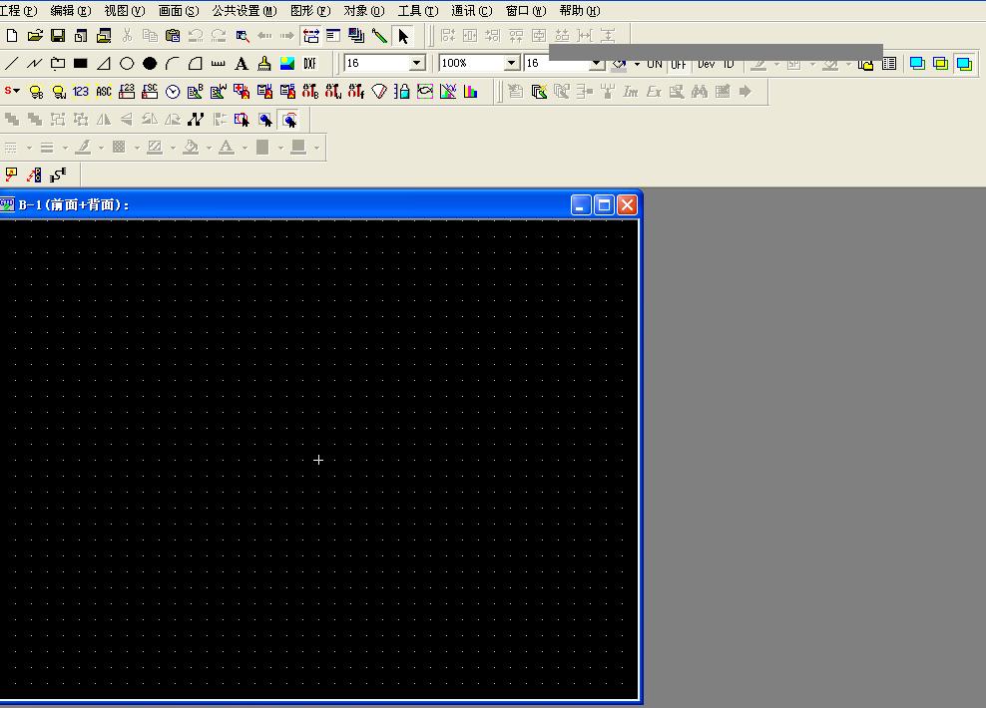Select the straight line drawing tool
Image resolution: width=986 pixels, height=708 pixels.
[11, 64]
